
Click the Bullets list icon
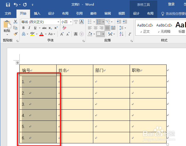click(90, 22)
